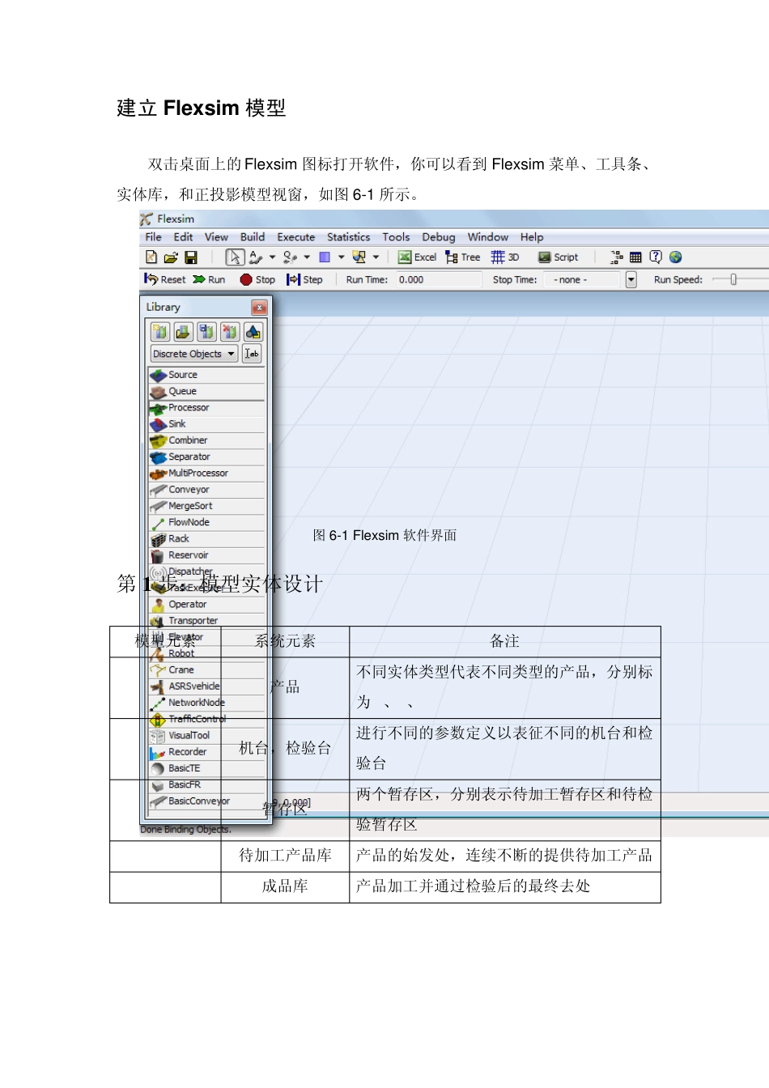
Task: Open the Discrete Objects library dropdown
Action: pyautogui.click(x=194, y=354)
